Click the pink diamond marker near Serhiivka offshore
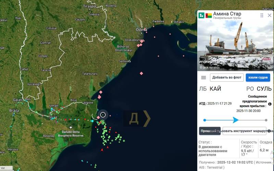The image size is (274, 171). tap(141, 73)
